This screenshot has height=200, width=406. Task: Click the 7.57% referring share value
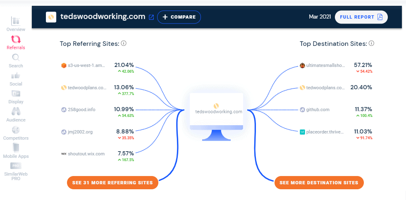click(125, 153)
